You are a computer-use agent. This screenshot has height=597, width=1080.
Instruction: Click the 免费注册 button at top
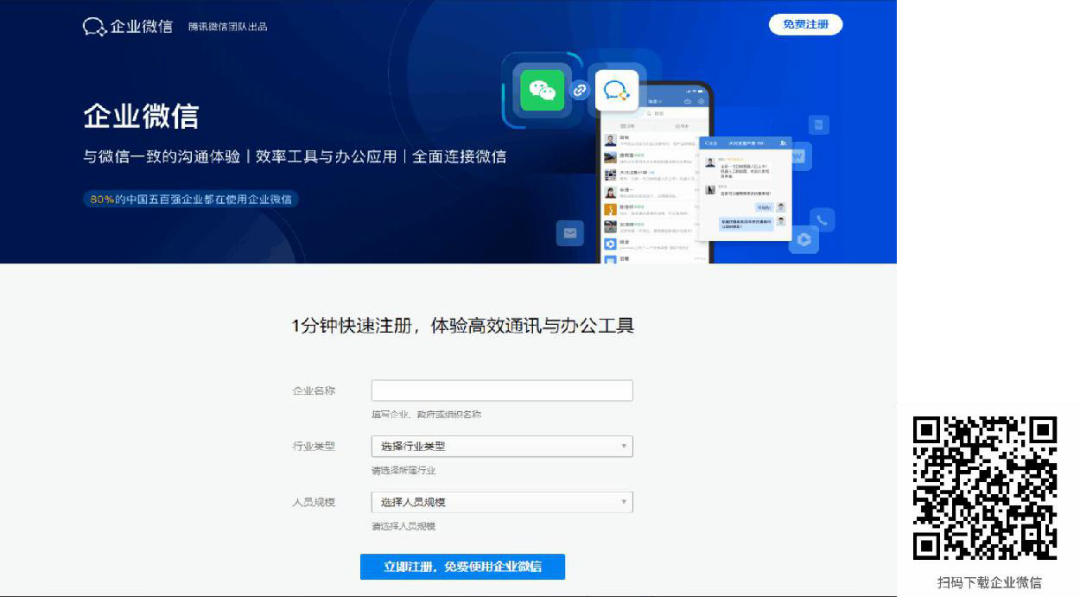[x=805, y=24]
